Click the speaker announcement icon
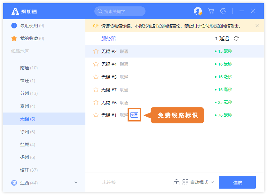This screenshot has width=267, height=195. click(x=96, y=26)
